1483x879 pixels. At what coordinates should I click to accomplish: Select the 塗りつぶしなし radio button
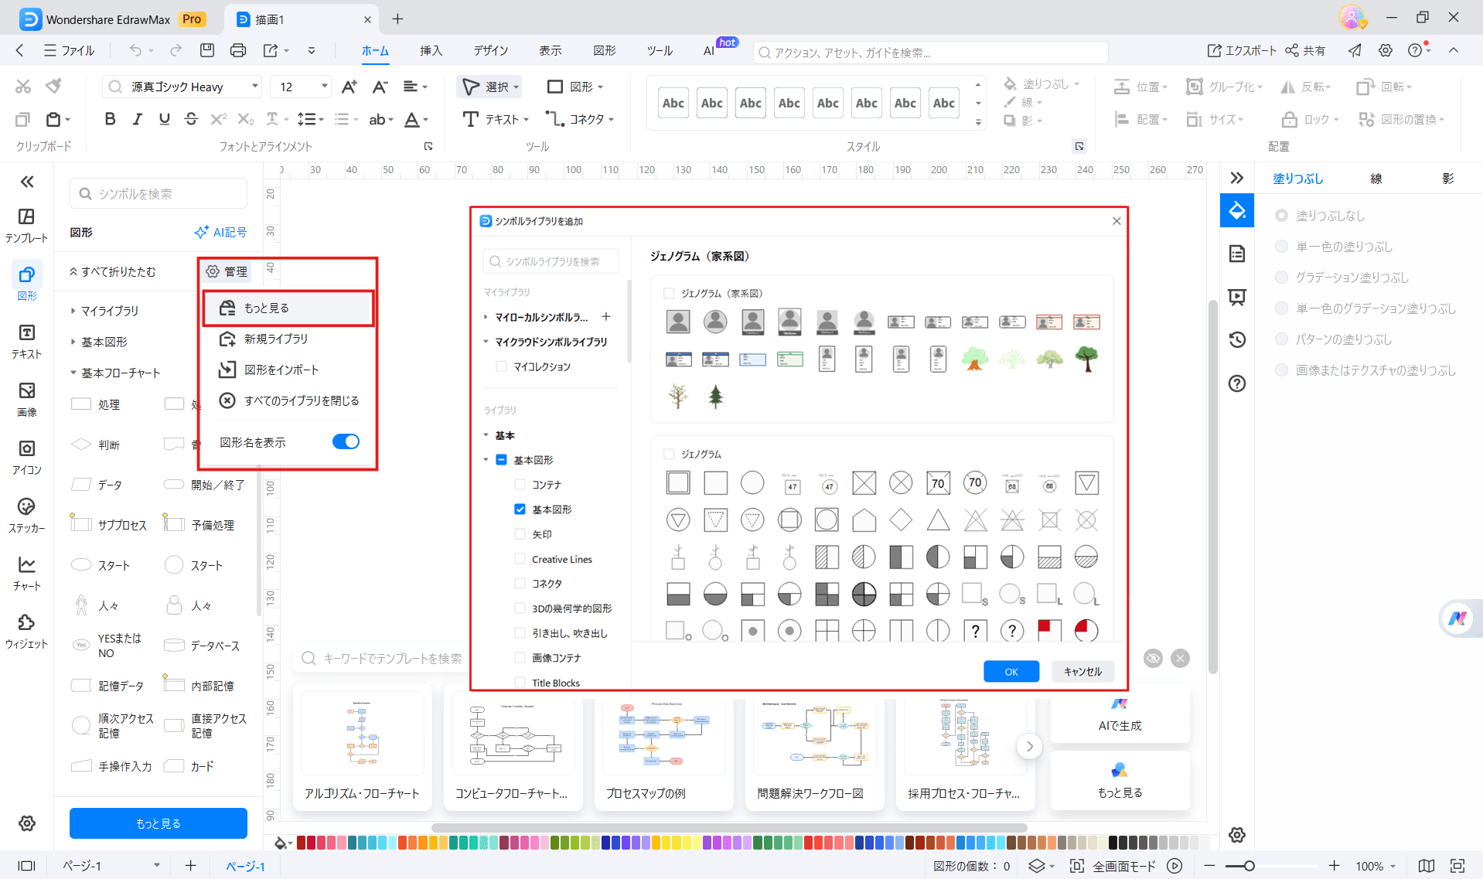tap(1283, 216)
